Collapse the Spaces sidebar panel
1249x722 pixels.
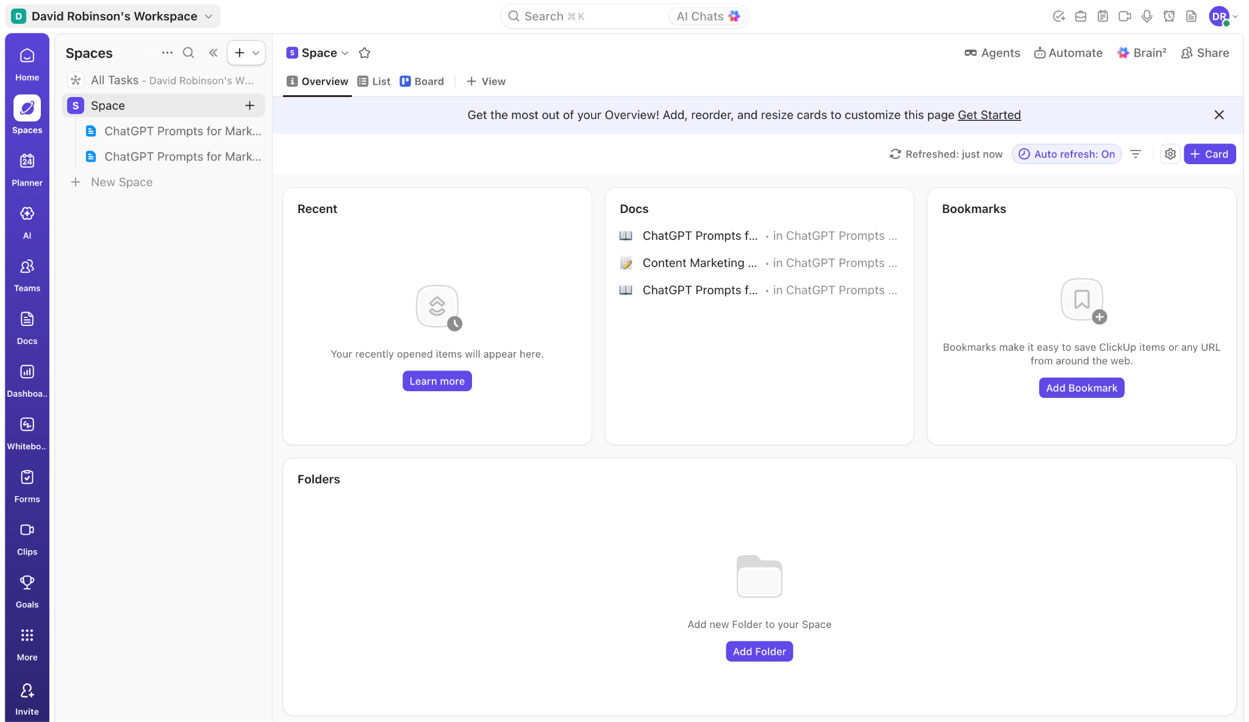[x=213, y=53]
